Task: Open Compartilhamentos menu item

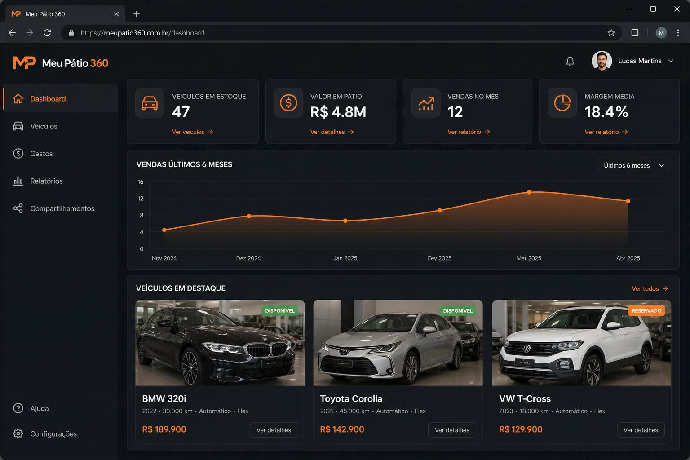Action: pyautogui.click(x=59, y=208)
